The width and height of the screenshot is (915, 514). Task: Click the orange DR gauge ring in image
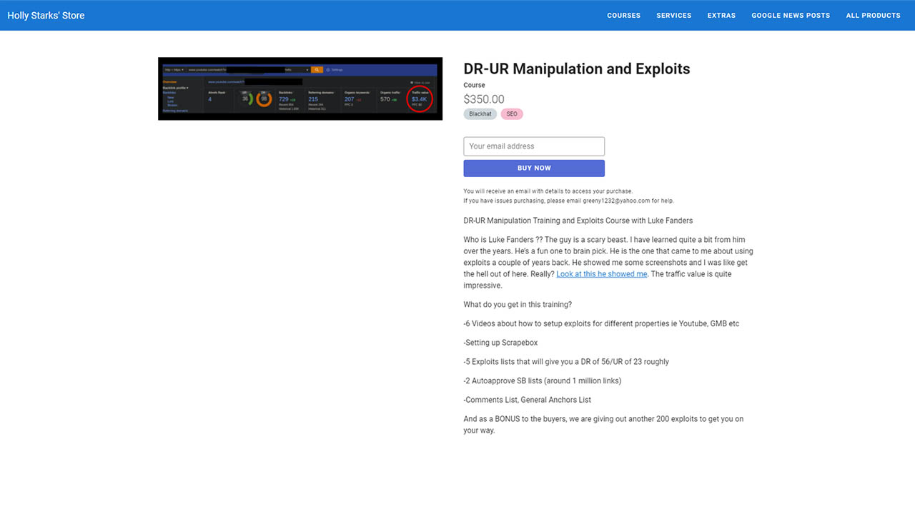(x=264, y=99)
